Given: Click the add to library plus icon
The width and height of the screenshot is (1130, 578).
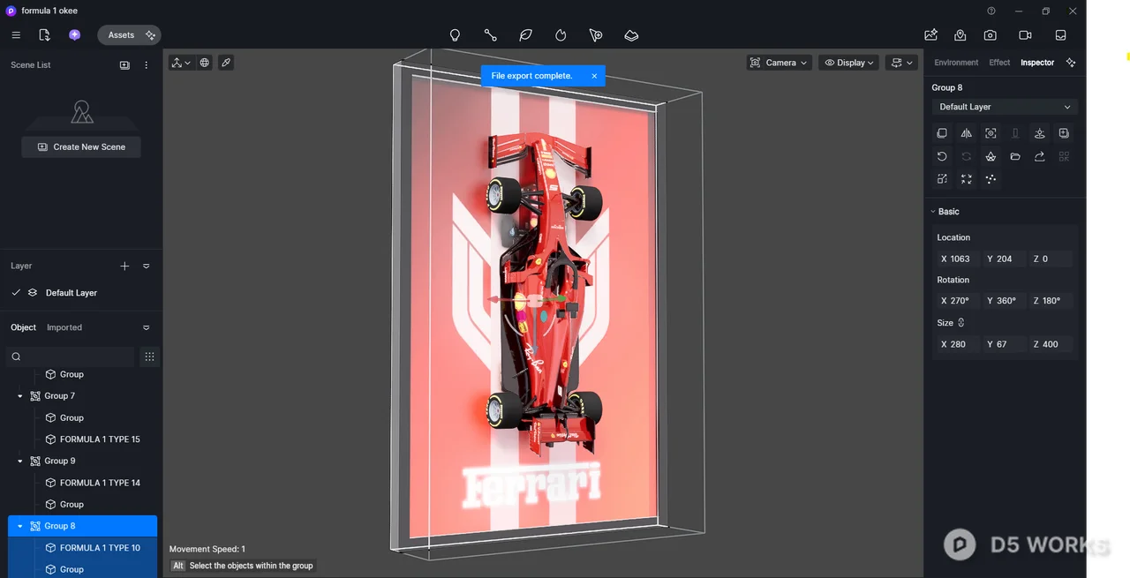Looking at the screenshot, I should (x=1064, y=133).
